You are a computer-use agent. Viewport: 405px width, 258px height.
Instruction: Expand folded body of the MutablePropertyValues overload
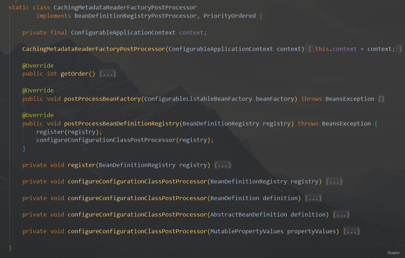point(351,232)
